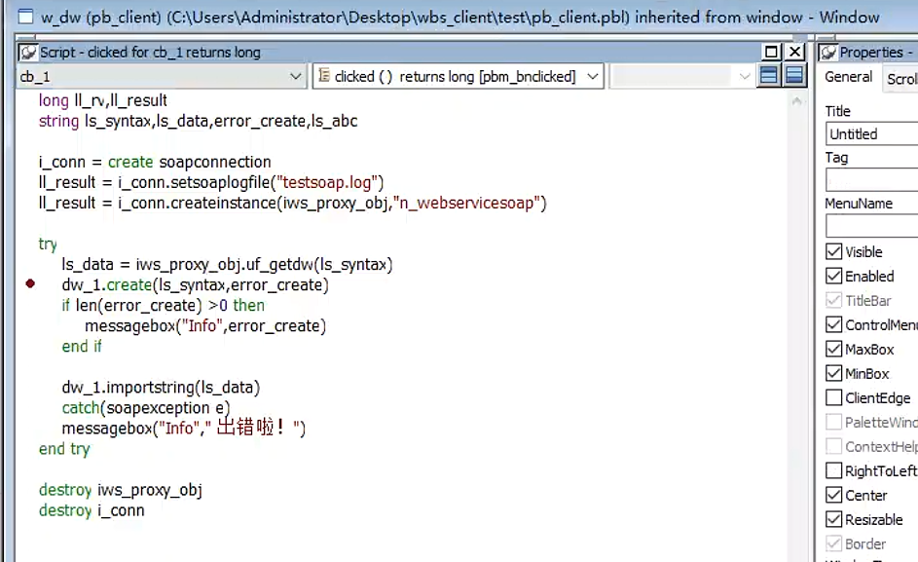Click the messagebox error_create line
Image resolution: width=918 pixels, height=562 pixels.
click(204, 326)
